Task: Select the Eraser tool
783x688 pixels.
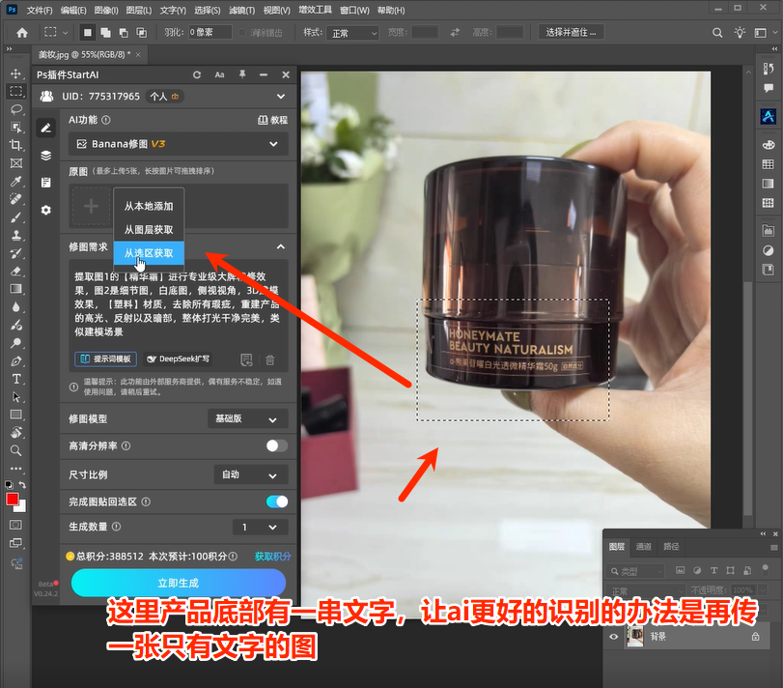Action: [x=16, y=271]
